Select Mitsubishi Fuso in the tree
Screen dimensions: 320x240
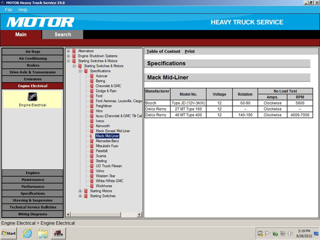pyautogui.click(x=107, y=146)
